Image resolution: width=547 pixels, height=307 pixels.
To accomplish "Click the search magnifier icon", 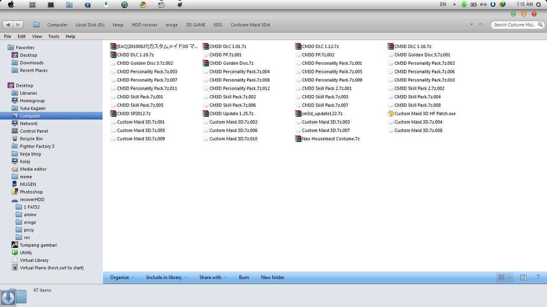I will click(540, 25).
